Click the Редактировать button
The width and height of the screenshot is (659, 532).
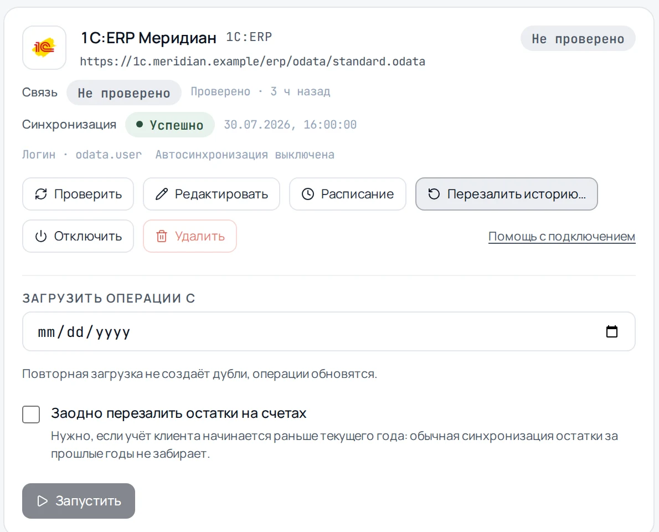tap(212, 194)
